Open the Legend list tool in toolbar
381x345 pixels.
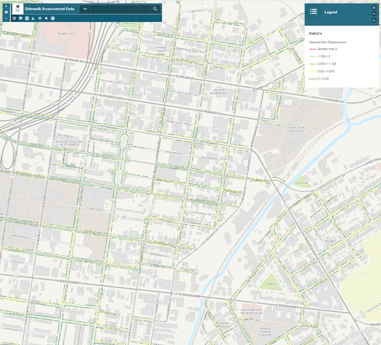pyautogui.click(x=14, y=18)
